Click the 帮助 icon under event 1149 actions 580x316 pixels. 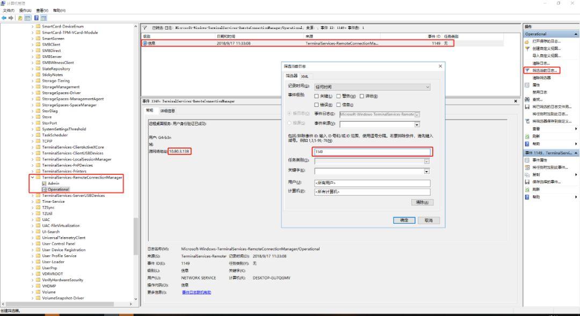pos(527,196)
